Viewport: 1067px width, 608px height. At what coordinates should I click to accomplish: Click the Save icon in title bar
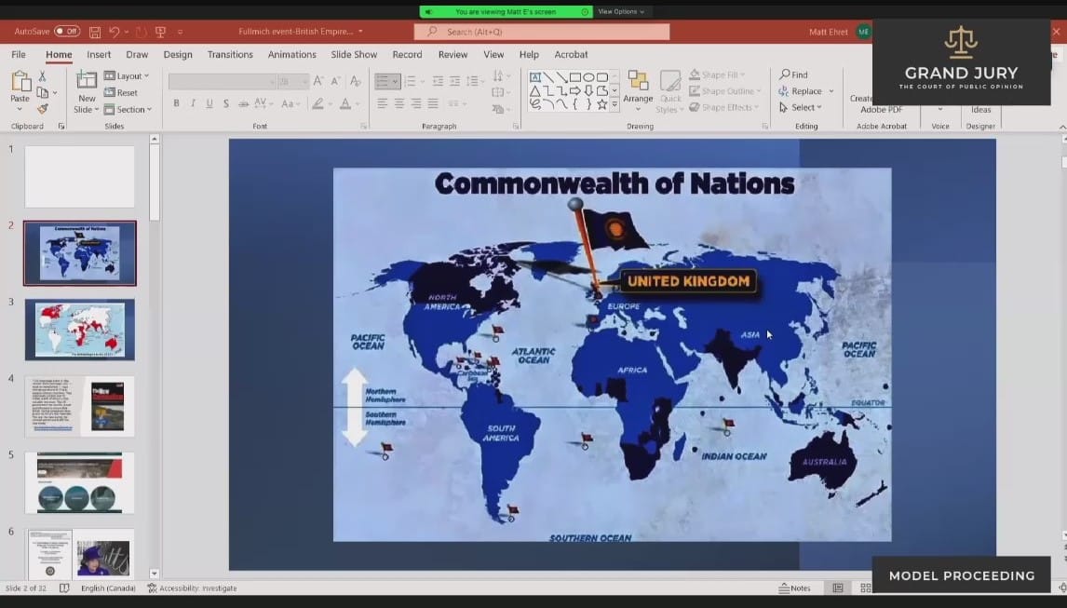pyautogui.click(x=95, y=32)
